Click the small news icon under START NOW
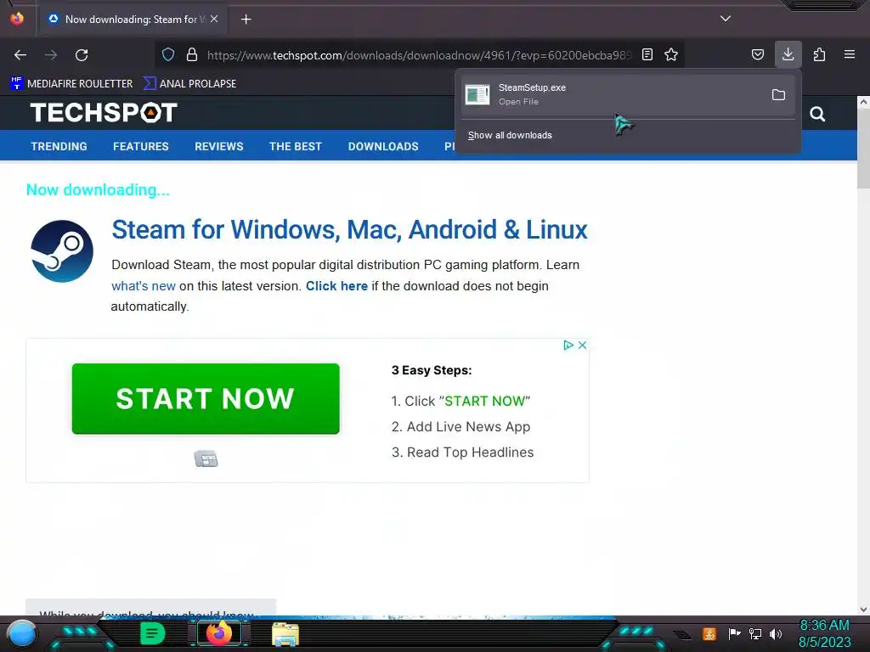This screenshot has height=652, width=870. pyautogui.click(x=206, y=459)
